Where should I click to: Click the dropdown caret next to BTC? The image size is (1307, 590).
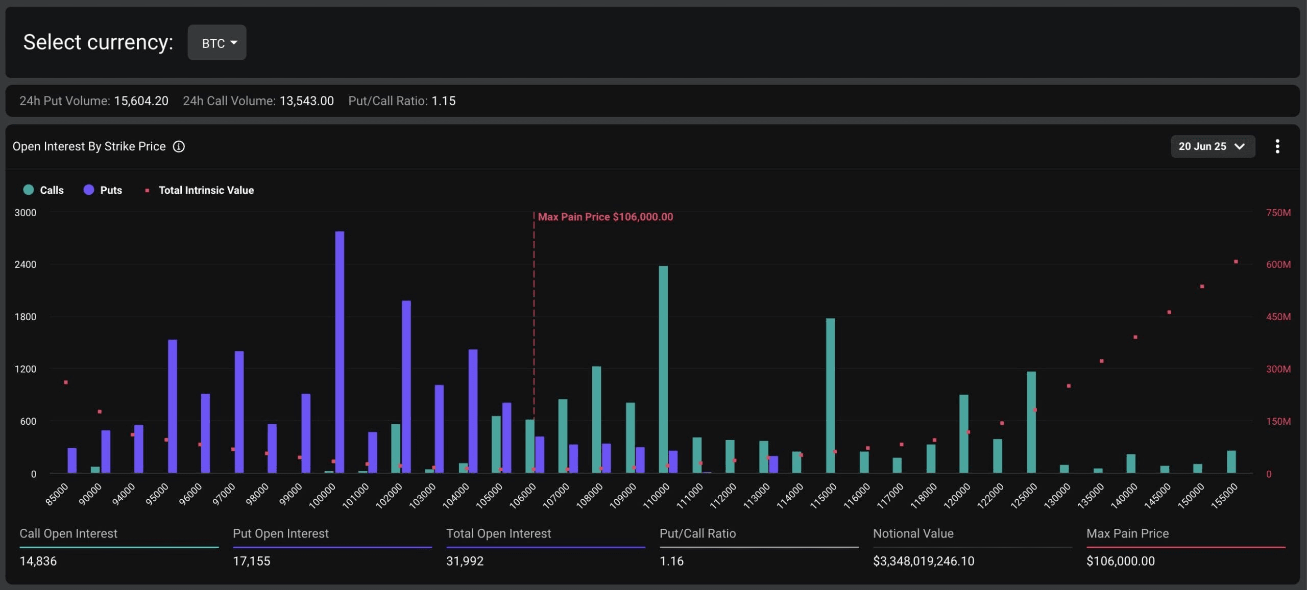234,43
